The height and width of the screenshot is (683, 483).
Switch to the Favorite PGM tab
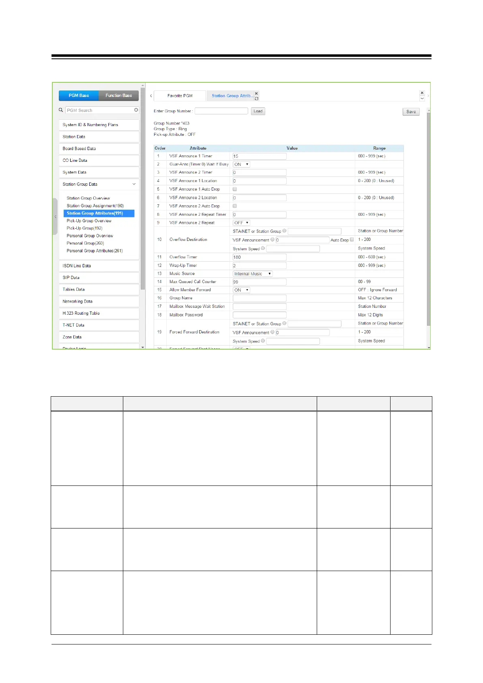[x=180, y=96]
